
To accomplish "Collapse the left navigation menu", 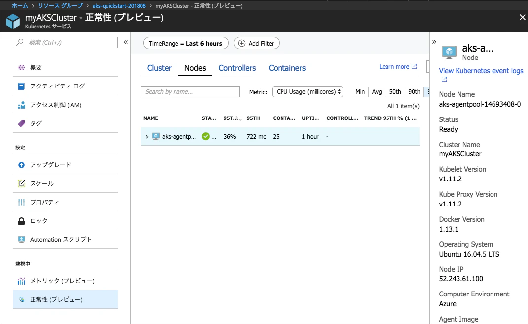I will [x=126, y=42].
